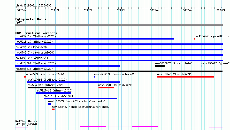
Task: Open the nsv4168487 (gnomADStructuralVariants) label
Action: click(81, 107)
